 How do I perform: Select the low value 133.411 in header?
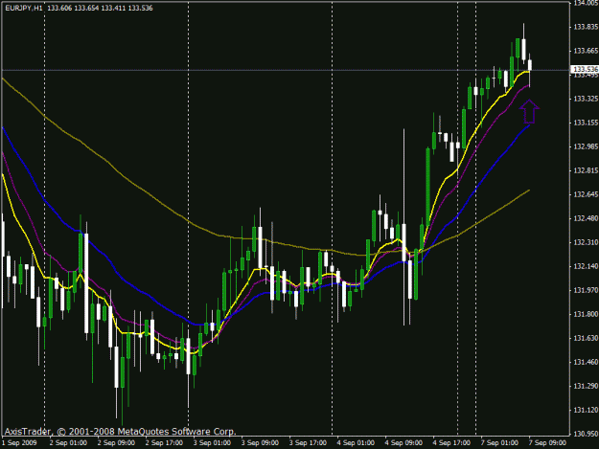[x=113, y=8]
